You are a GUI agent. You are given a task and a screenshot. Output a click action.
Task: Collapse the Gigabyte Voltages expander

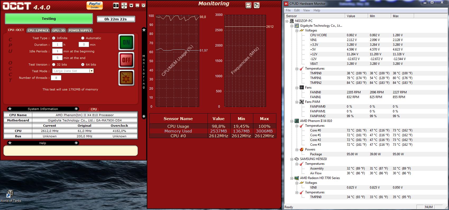tap(297, 30)
